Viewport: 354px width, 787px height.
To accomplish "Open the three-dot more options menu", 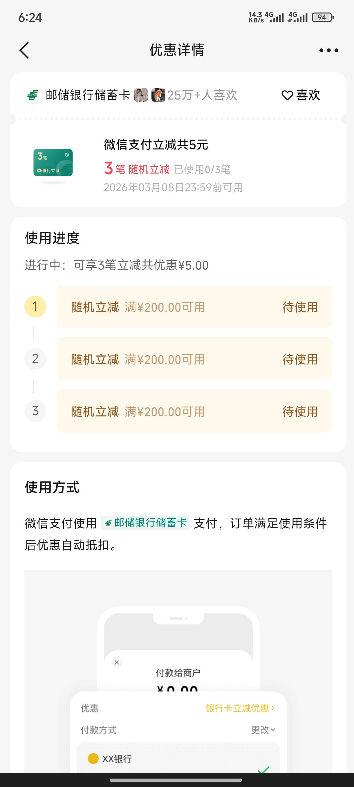I will pyautogui.click(x=329, y=50).
